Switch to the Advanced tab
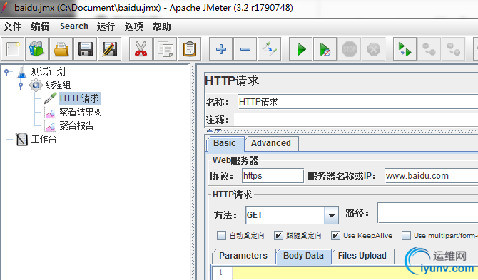Screen dimensions: 478x280 271,143
